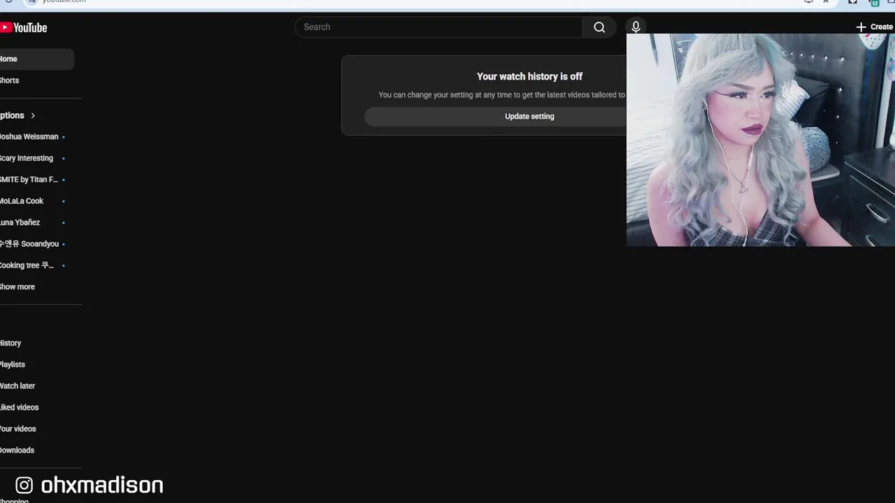895x503 pixels.
Task: Expand the Subscriptions chevron arrow
Action: click(33, 115)
